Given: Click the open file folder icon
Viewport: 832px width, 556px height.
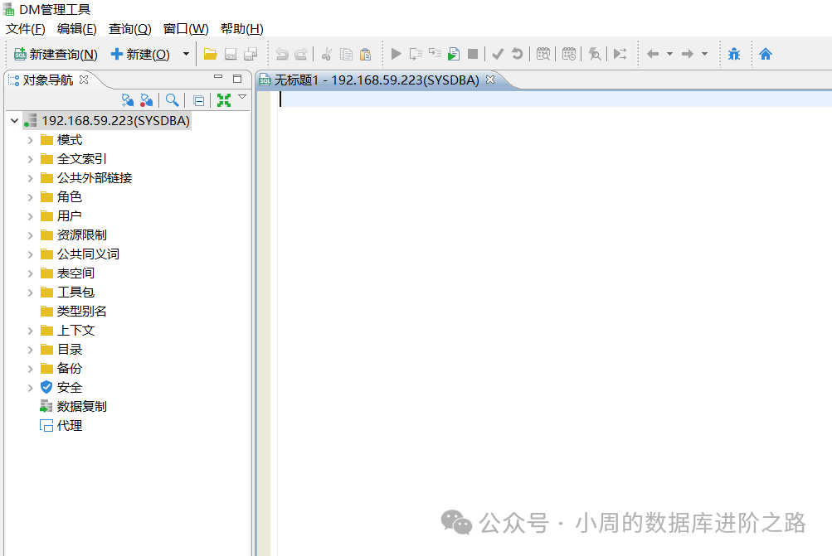Looking at the screenshot, I should pos(211,54).
